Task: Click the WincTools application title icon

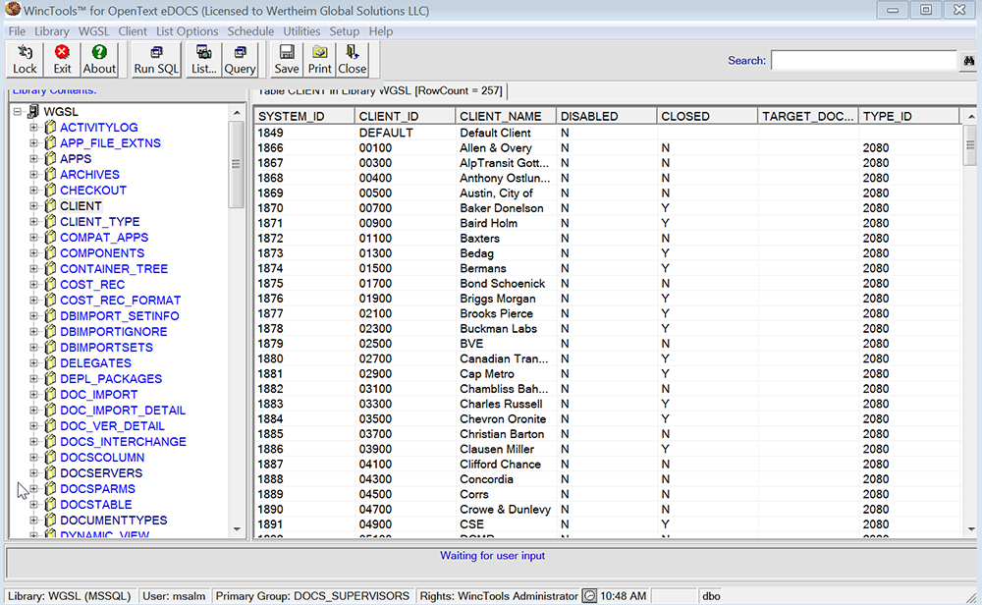Action: 13,10
